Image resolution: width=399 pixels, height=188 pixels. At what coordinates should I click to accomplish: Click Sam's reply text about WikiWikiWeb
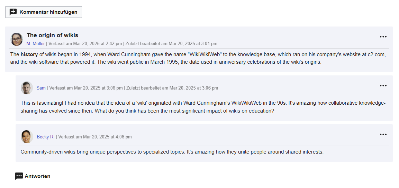point(202,107)
